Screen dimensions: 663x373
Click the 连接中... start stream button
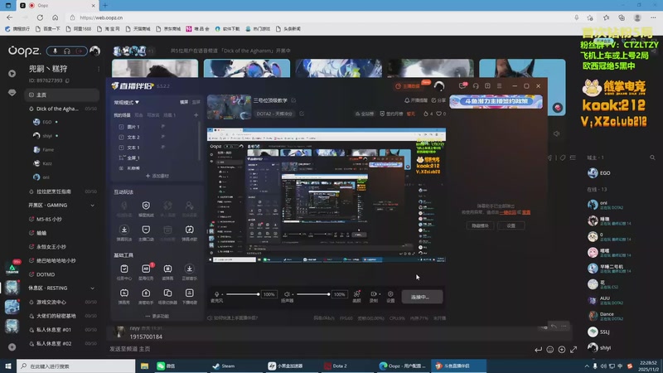422,297
